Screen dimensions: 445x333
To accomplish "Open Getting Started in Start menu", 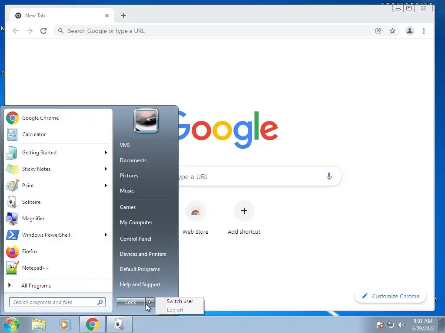I will coord(58,153).
